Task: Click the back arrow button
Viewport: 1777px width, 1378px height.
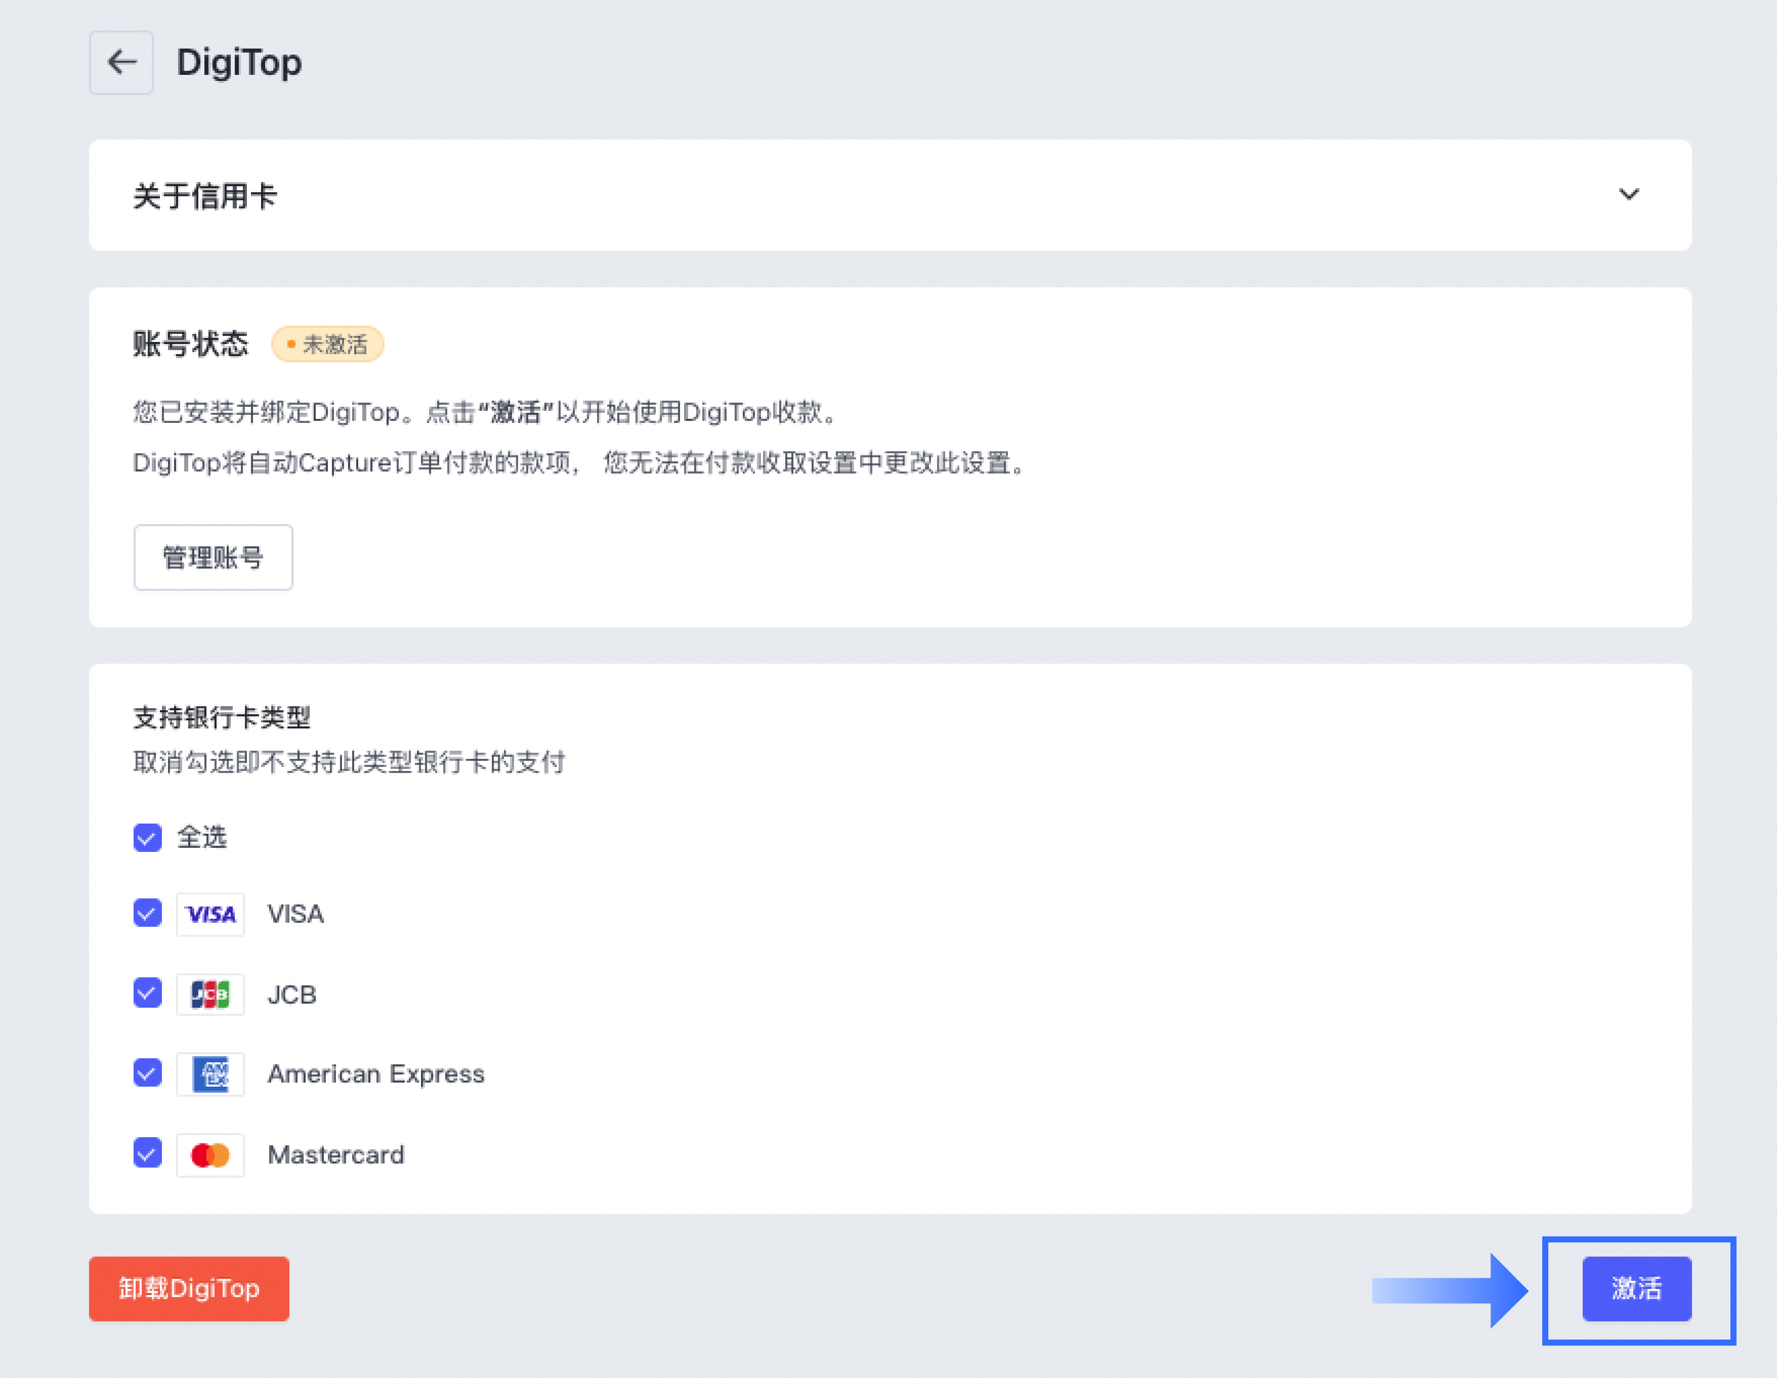Action: click(x=121, y=63)
